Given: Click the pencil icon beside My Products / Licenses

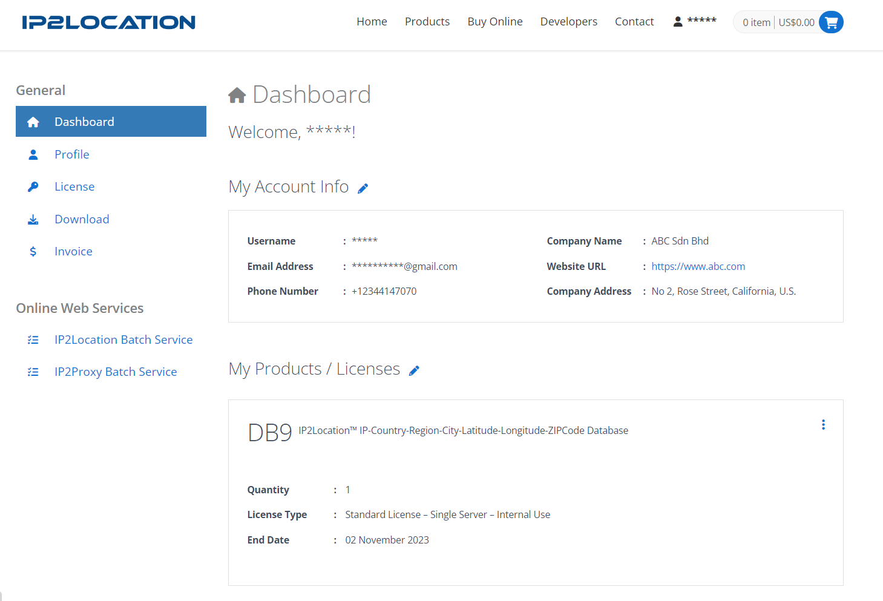Looking at the screenshot, I should (x=414, y=371).
